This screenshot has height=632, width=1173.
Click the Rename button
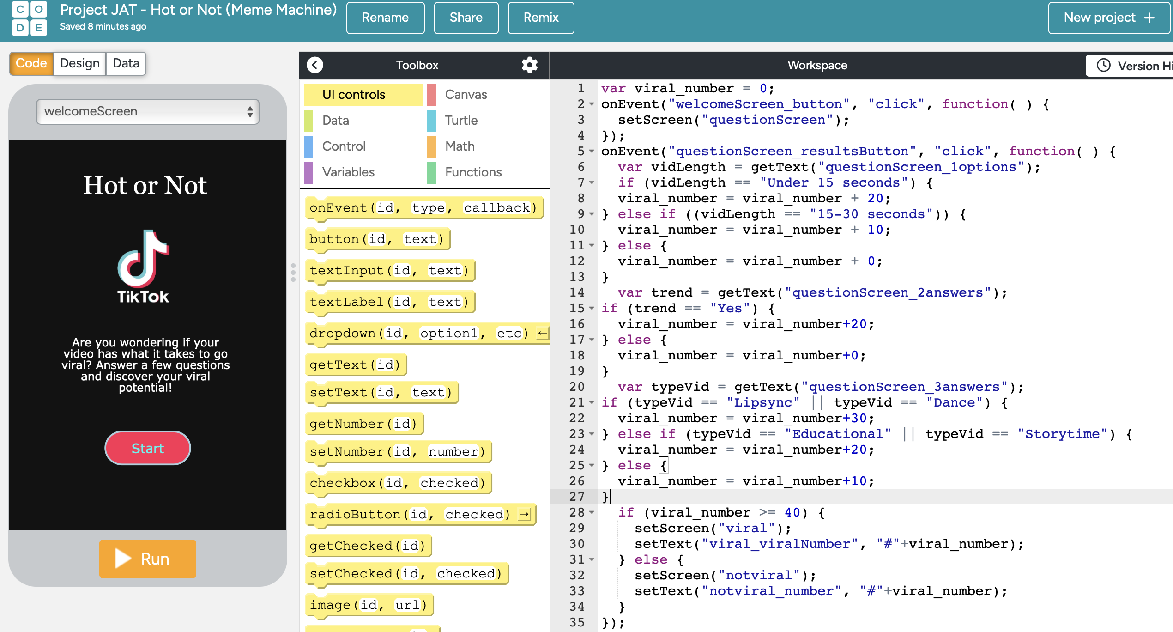pos(385,18)
